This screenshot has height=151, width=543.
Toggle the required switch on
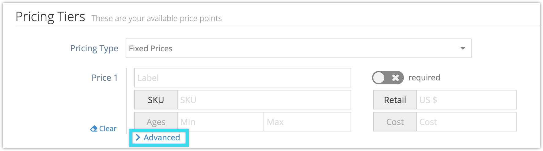388,78
